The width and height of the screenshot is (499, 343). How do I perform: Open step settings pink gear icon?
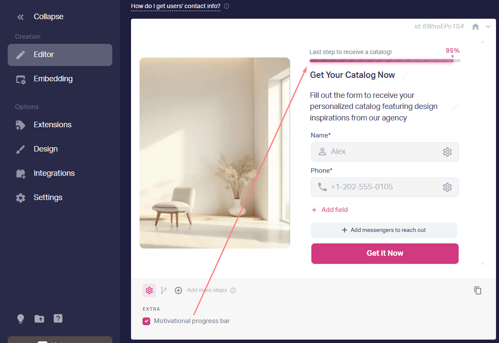149,291
